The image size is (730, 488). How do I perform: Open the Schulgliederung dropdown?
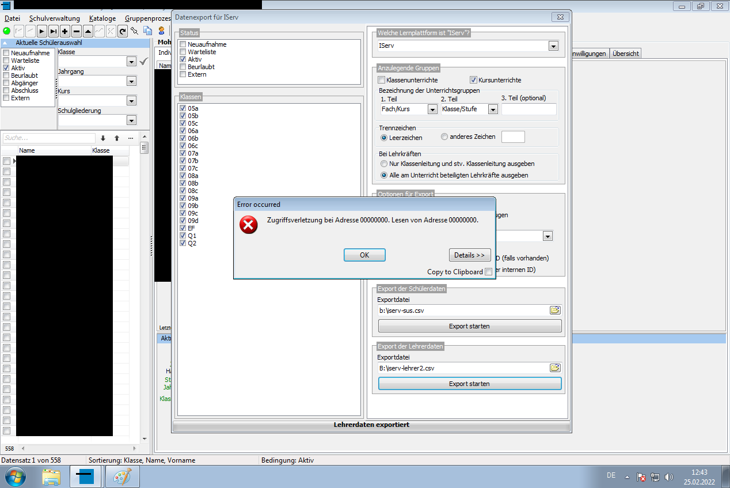[x=131, y=120]
